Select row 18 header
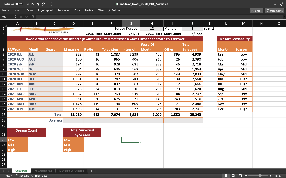286x178 pixels. pyautogui.click(x=3, y=115)
